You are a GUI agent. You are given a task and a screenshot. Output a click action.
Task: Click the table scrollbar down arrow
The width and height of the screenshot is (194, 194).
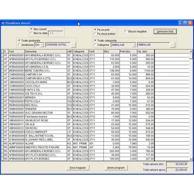(191, 159)
